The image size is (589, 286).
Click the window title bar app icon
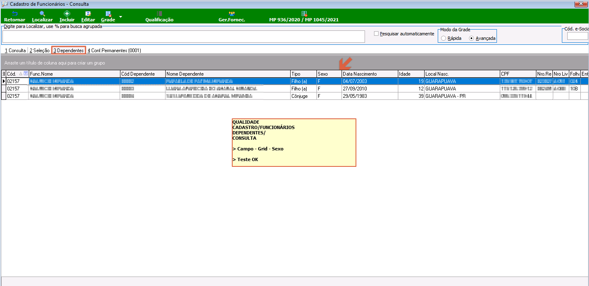[x=5, y=4]
